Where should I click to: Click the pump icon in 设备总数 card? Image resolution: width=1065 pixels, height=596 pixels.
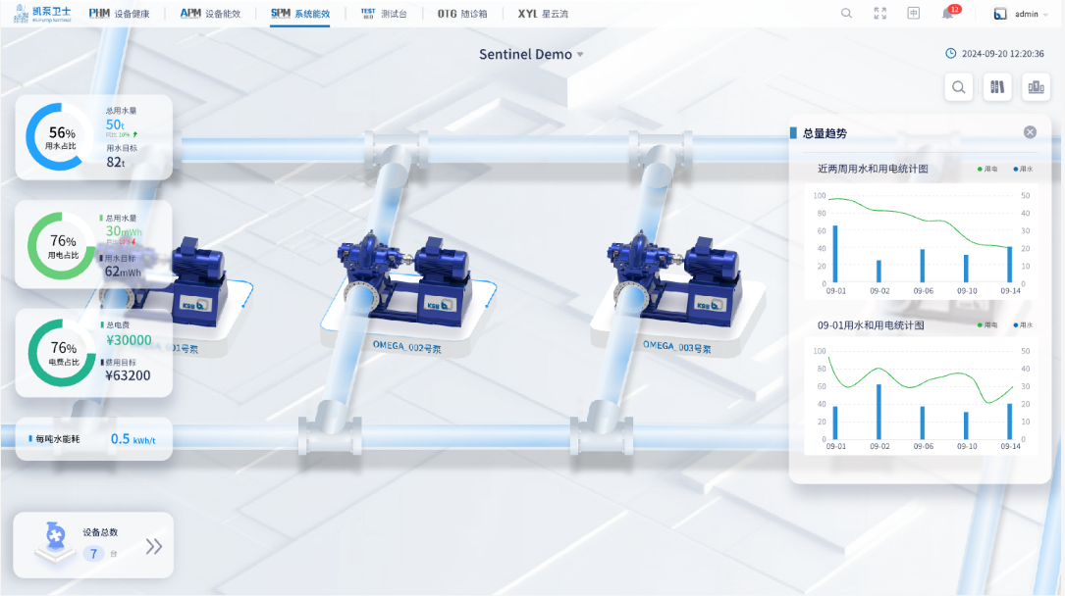pos(55,540)
